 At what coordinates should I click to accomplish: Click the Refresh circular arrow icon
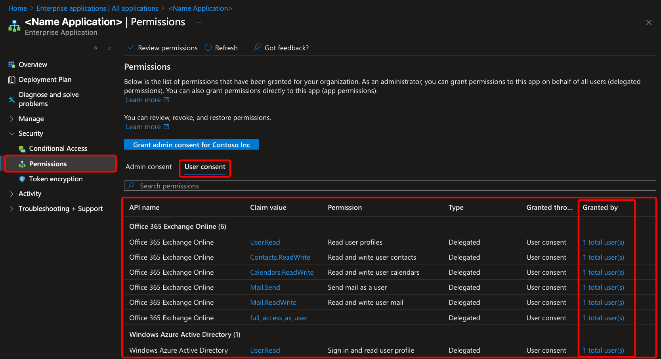tap(208, 47)
